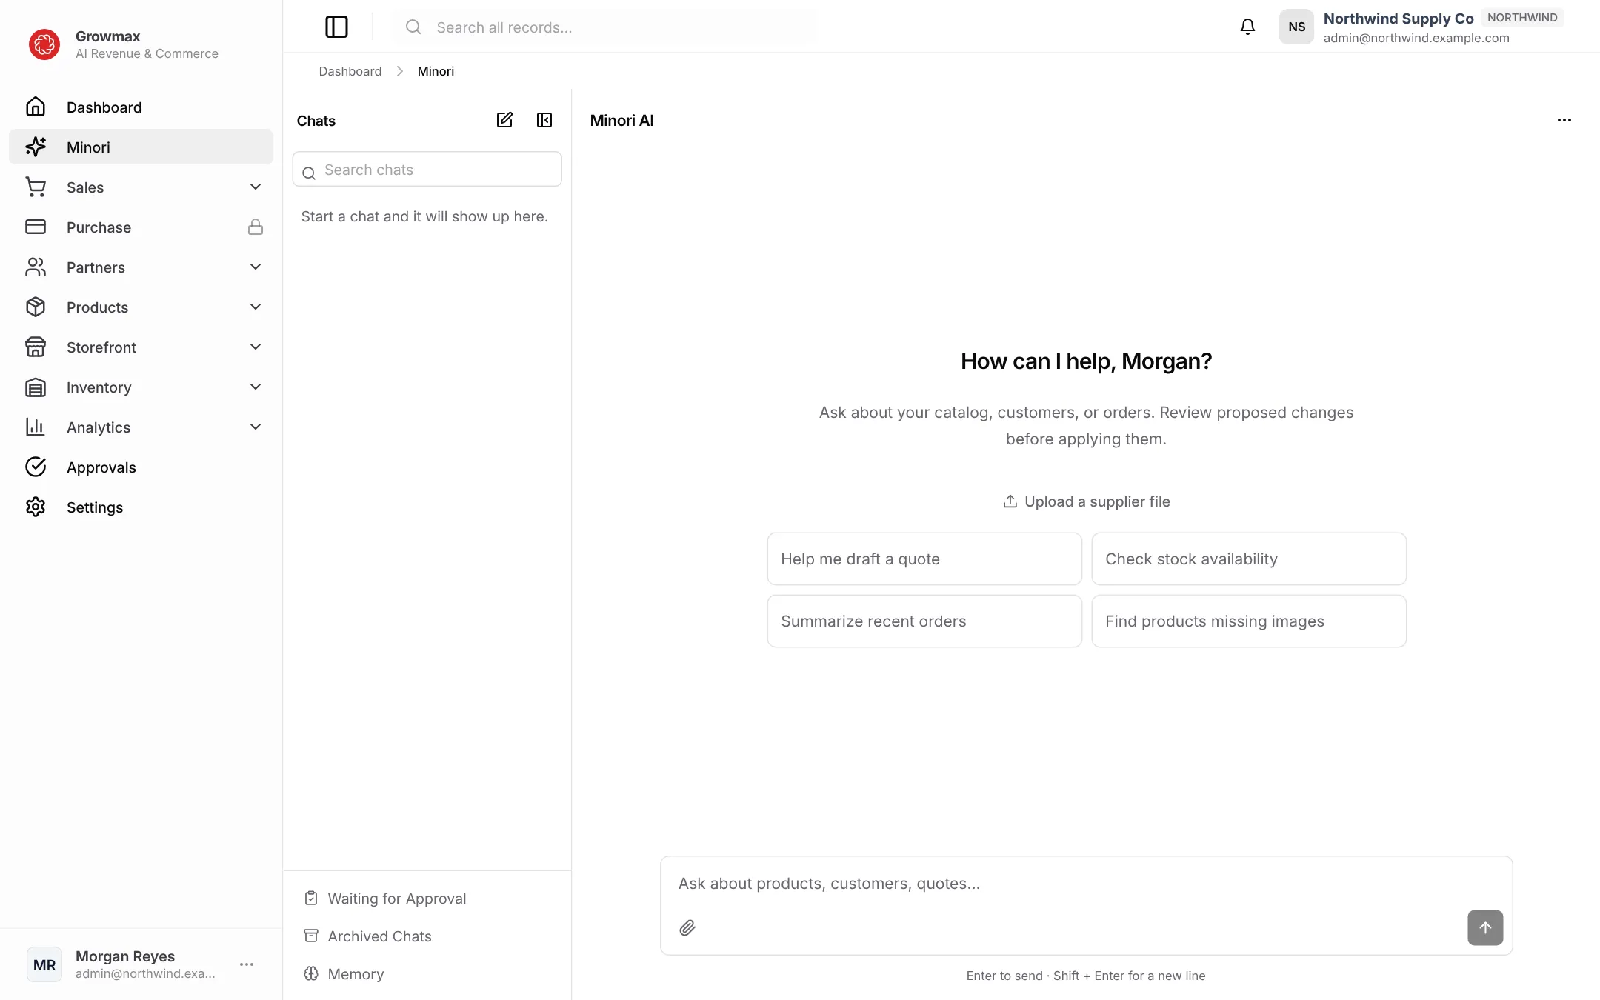Open Morgan Reyes account options menu
Screen dimensions: 1600x1000
click(247, 964)
